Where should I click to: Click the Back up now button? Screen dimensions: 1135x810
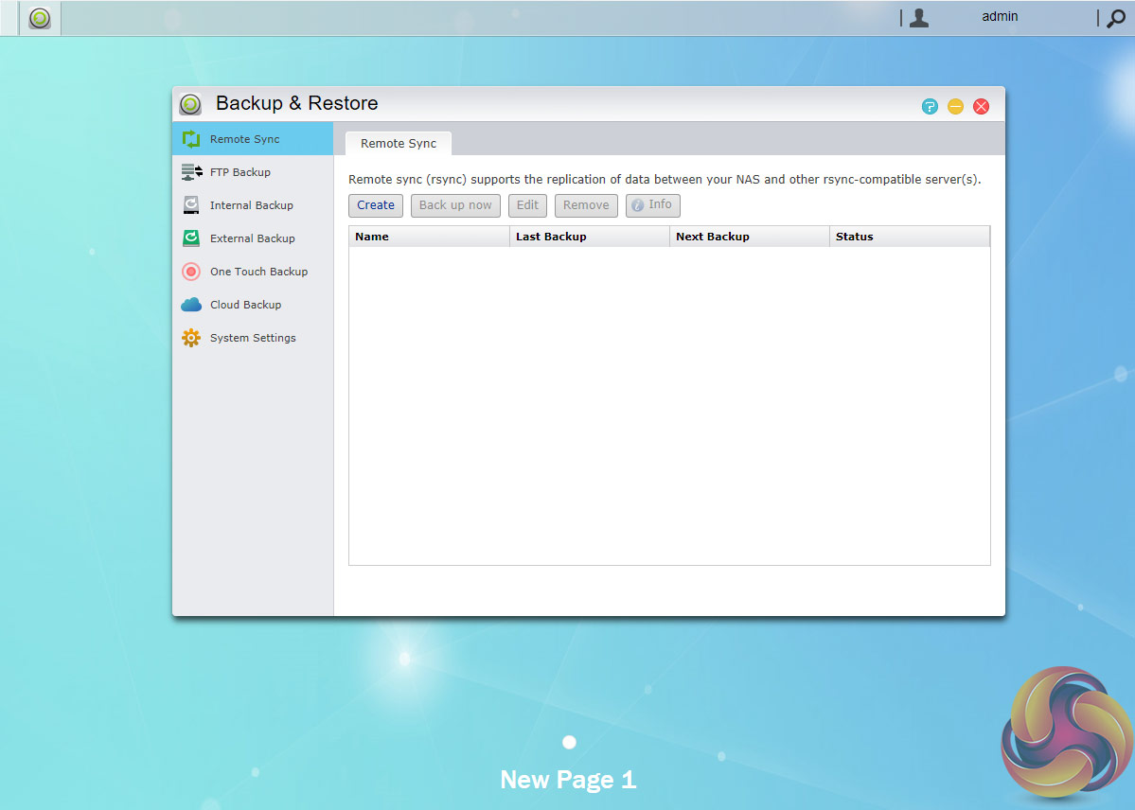(x=455, y=205)
